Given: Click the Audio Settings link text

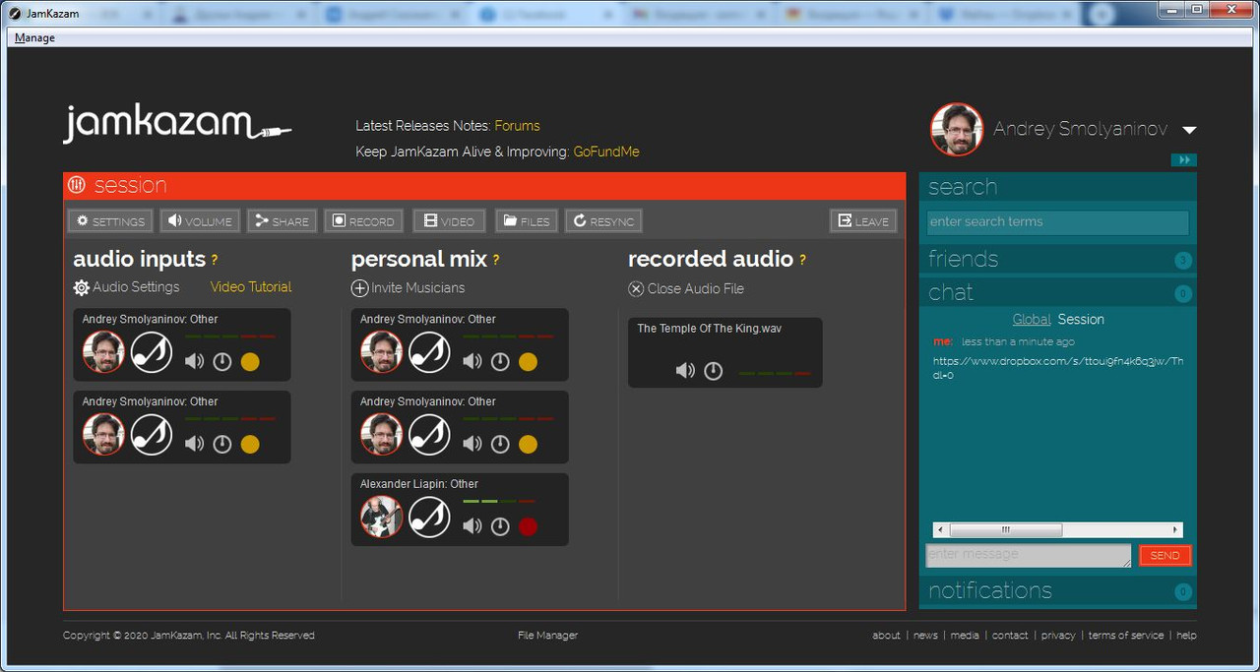Looking at the screenshot, I should coord(136,287).
